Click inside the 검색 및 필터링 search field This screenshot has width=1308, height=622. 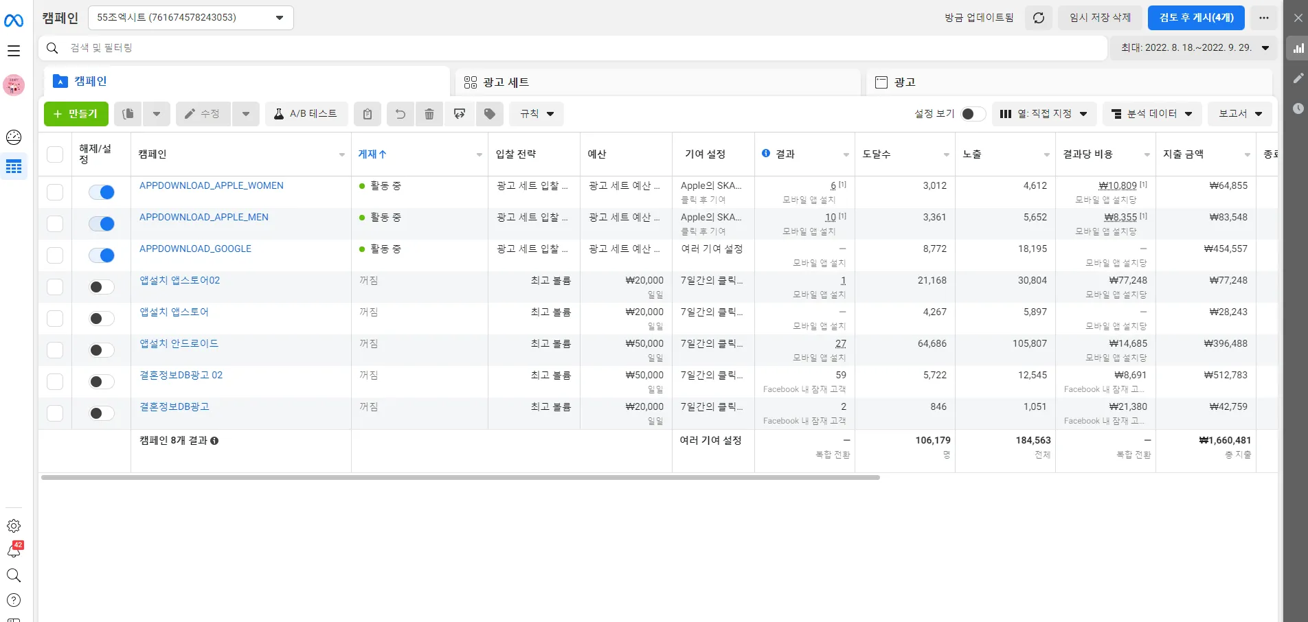click(275, 48)
